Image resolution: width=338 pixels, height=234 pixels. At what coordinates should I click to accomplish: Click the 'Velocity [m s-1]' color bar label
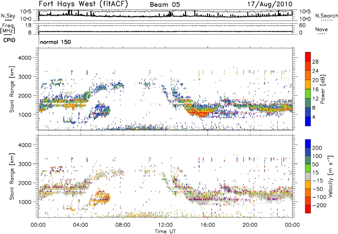tap(330, 176)
